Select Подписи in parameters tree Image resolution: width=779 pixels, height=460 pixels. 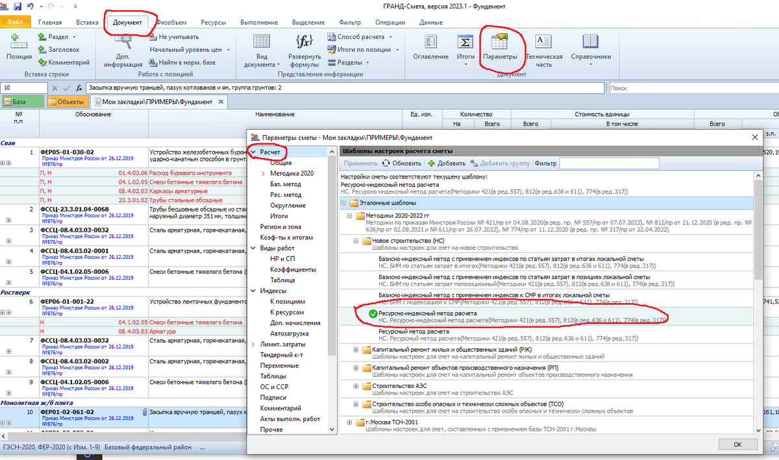click(x=273, y=398)
